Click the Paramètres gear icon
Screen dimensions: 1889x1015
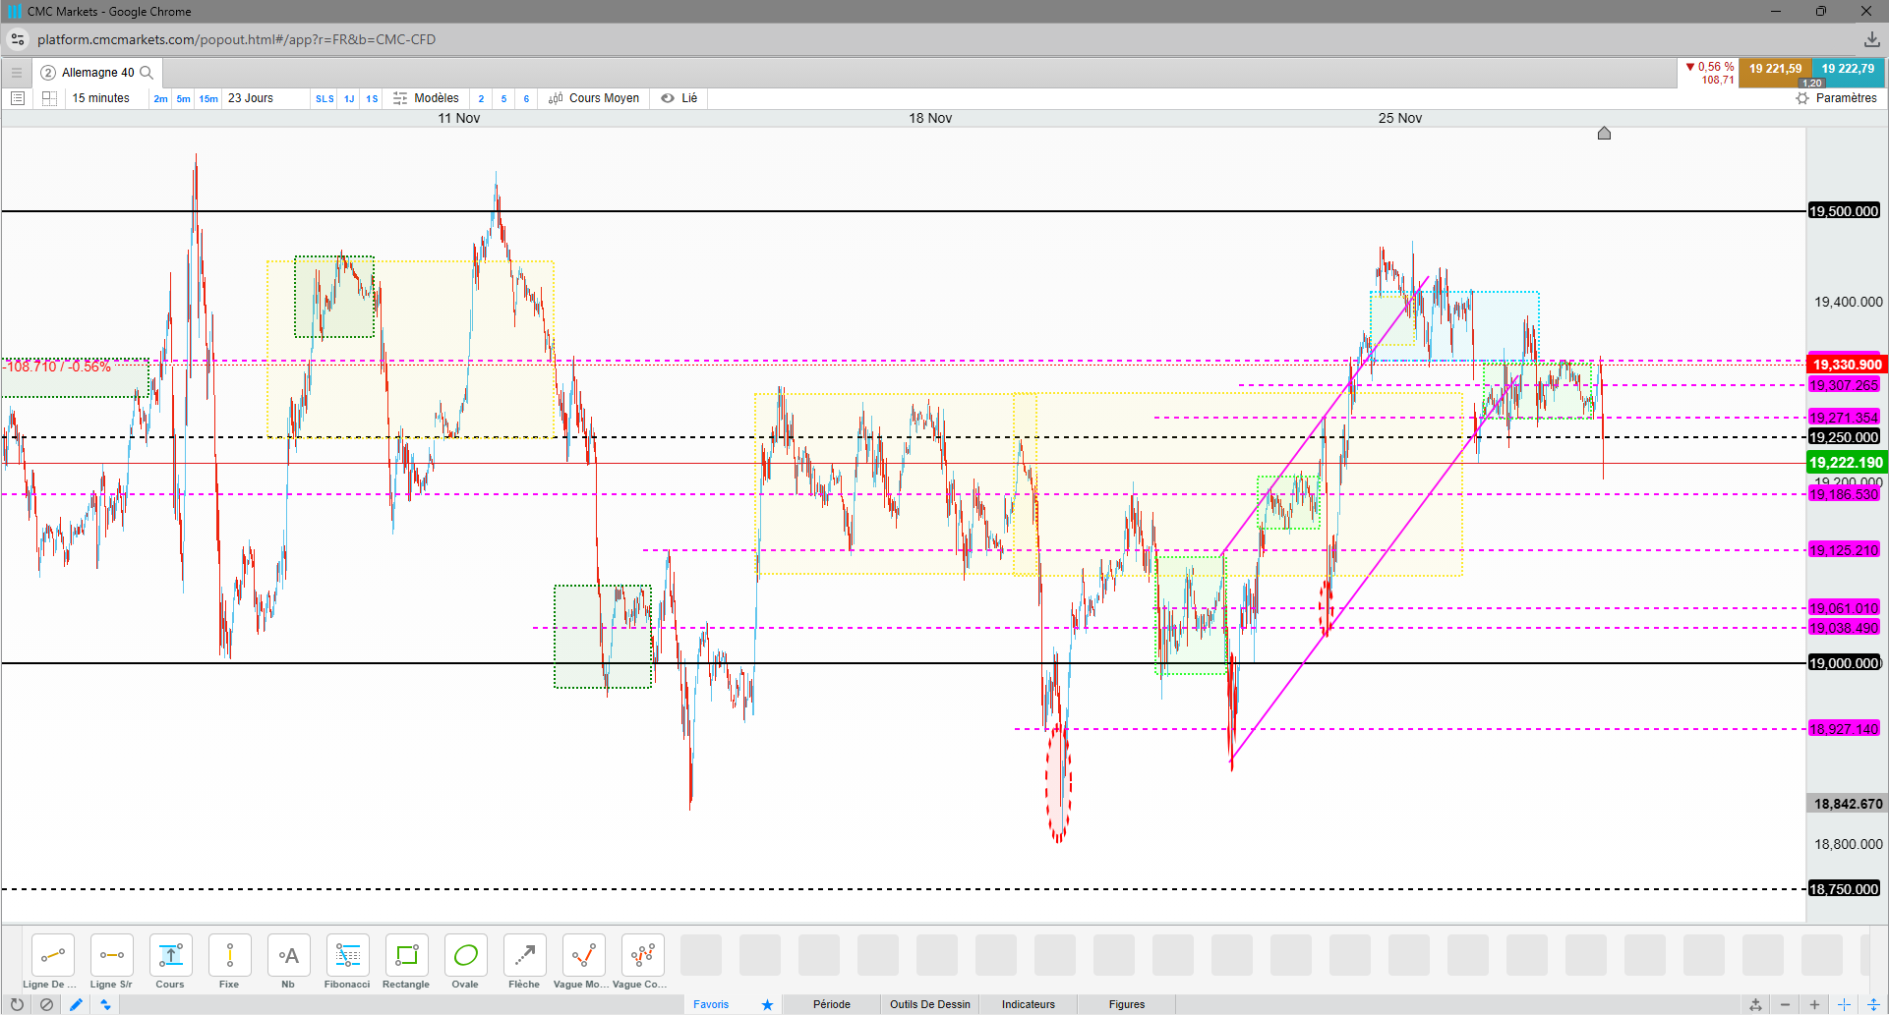click(1802, 98)
